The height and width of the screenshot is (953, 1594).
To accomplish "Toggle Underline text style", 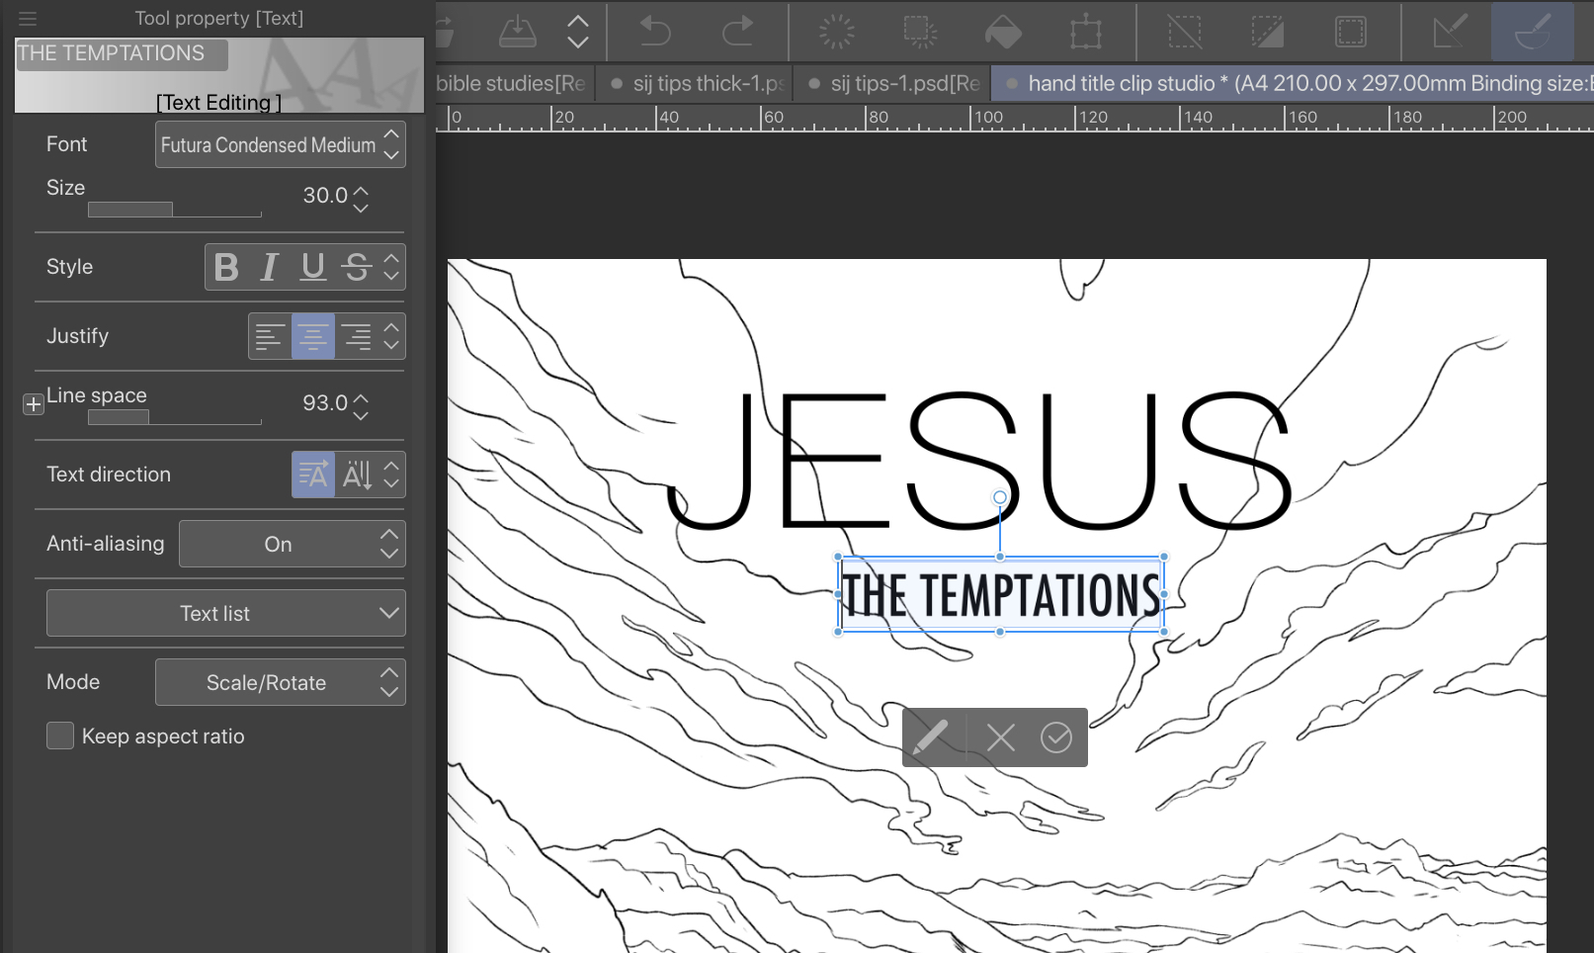I will [x=313, y=267].
